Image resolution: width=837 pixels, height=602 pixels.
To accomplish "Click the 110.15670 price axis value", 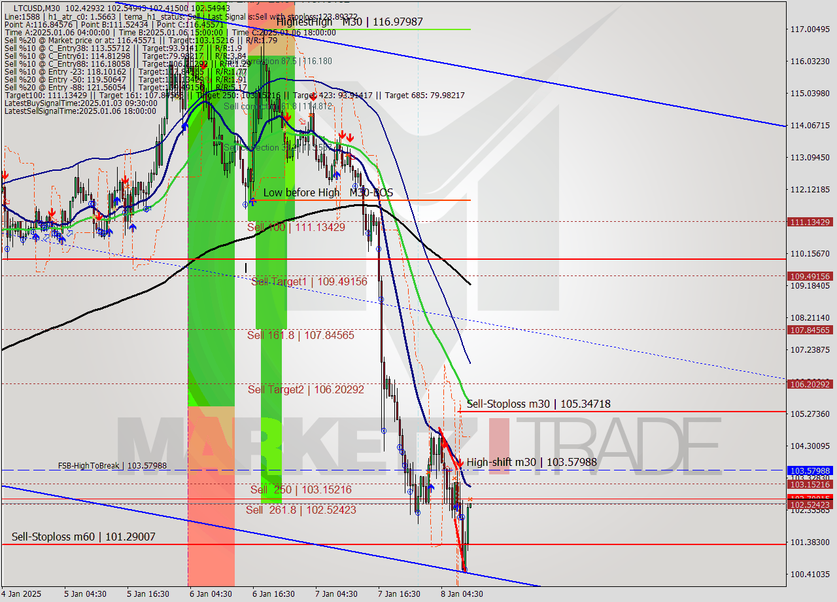I will [810, 253].
